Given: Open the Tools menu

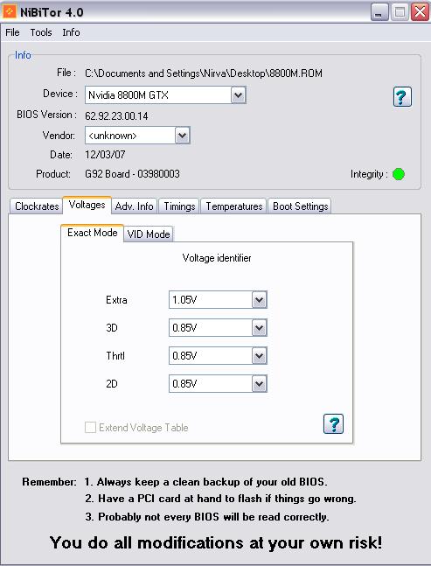Looking at the screenshot, I should tap(41, 32).
